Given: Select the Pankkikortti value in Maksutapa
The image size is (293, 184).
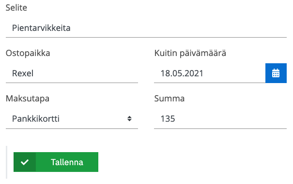Looking at the screenshot, I should point(36,119).
